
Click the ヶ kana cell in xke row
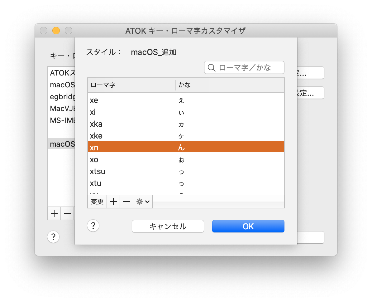pos(181,136)
